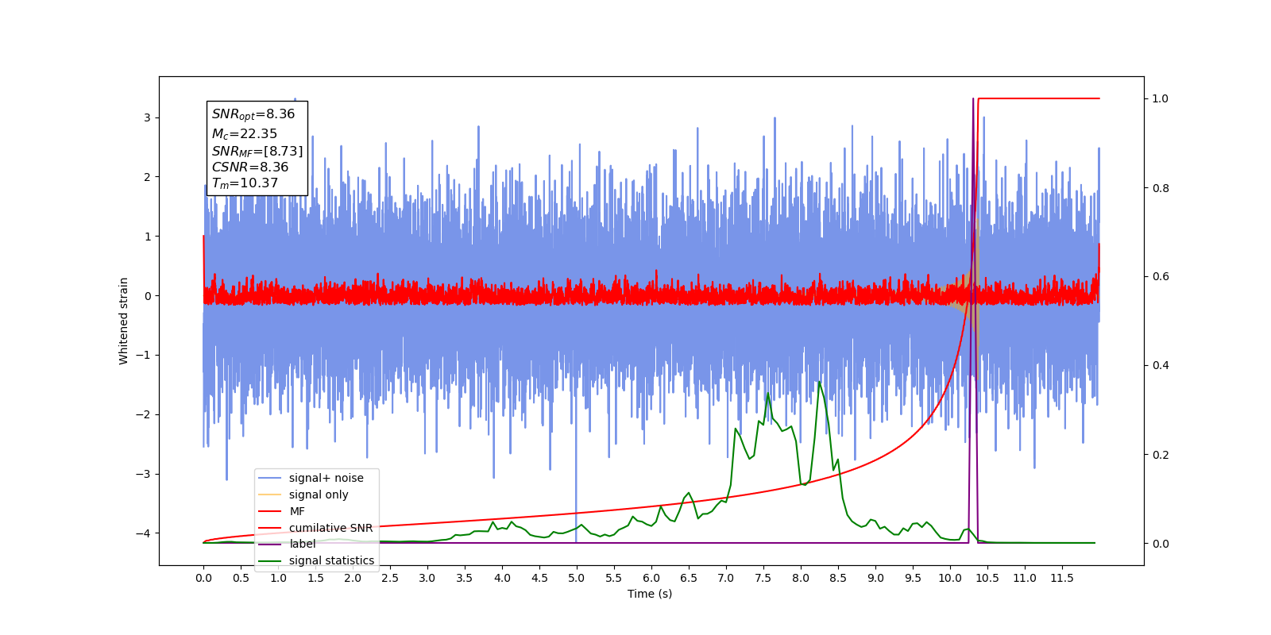The height and width of the screenshot is (635, 1271).
Task: Click the 0.0 tick on time axis
Action: coord(203,578)
